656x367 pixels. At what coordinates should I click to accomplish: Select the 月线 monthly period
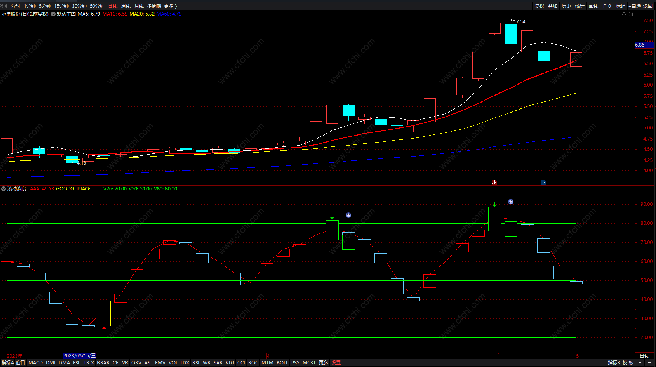pos(139,6)
